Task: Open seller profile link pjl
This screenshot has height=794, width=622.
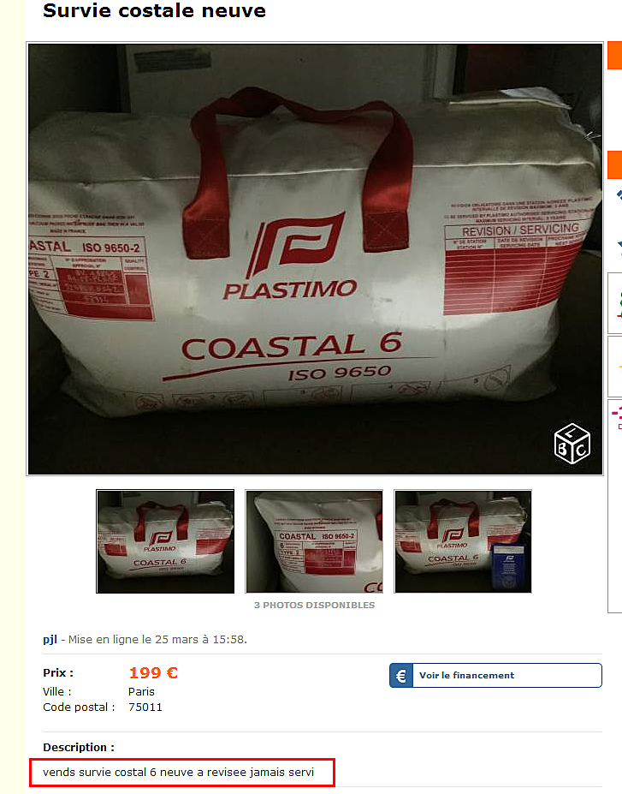Action: pos(50,640)
